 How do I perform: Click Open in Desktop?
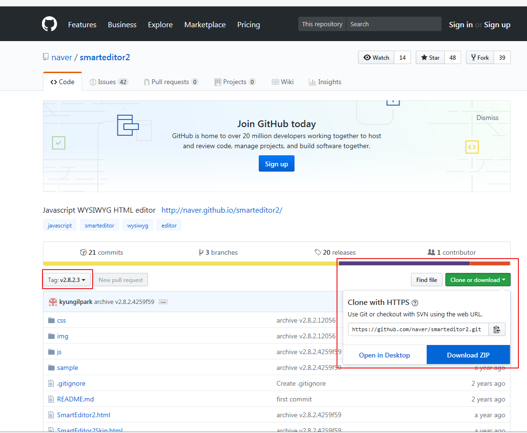(384, 355)
